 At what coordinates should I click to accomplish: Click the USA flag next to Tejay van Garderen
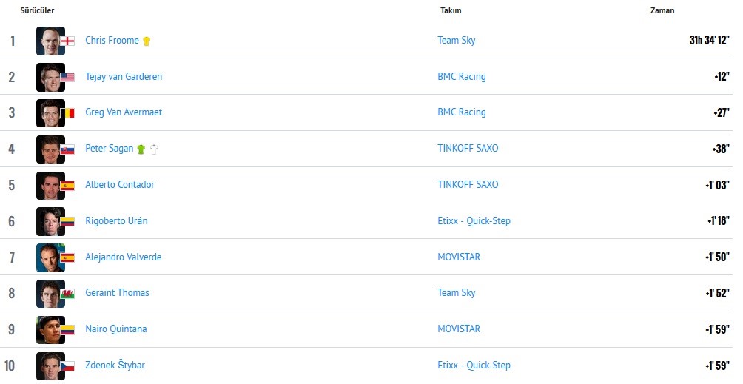coord(67,77)
